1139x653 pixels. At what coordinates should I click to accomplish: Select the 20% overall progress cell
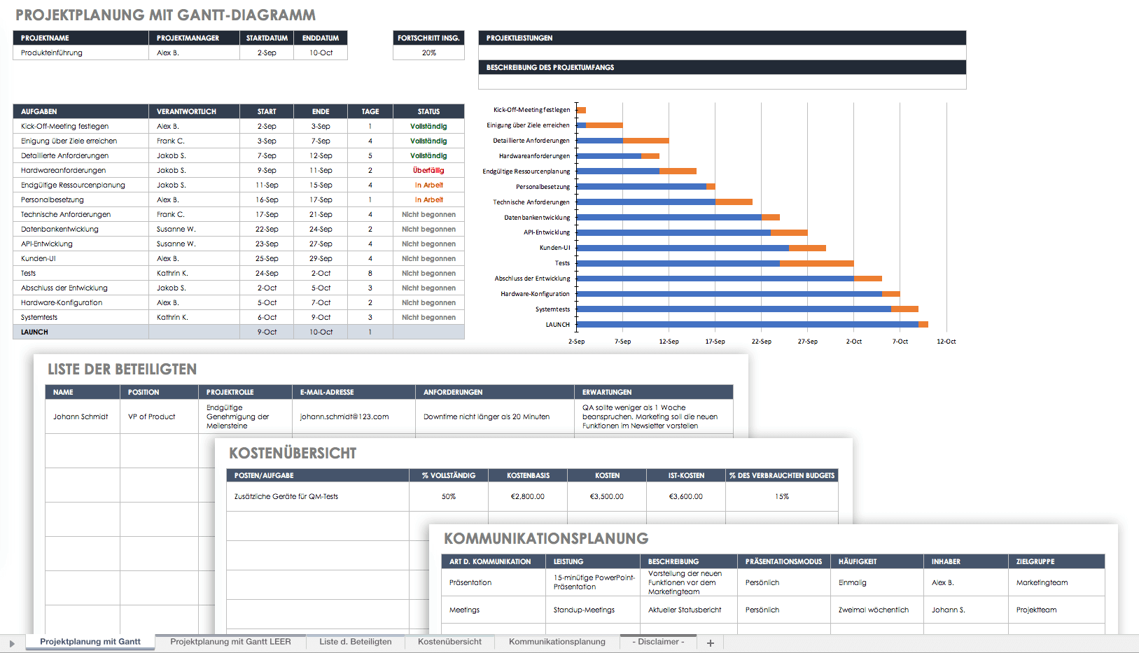(x=428, y=53)
